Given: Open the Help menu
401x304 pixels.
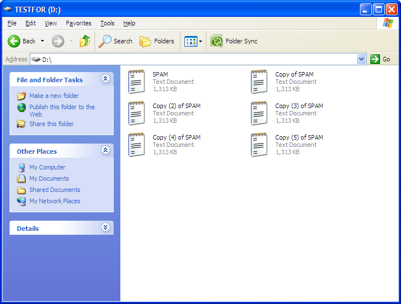Looking at the screenshot, I should pos(129,23).
